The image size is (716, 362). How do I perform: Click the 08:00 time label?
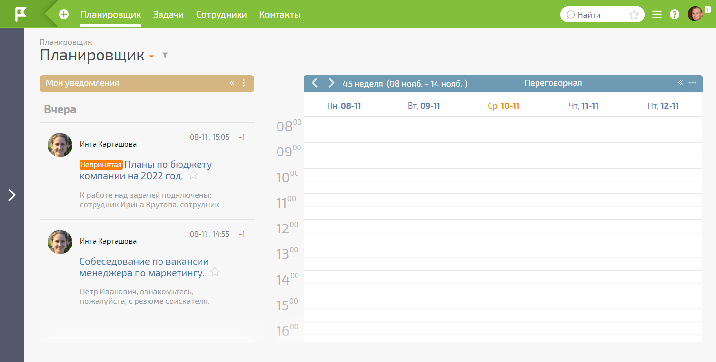pos(289,126)
